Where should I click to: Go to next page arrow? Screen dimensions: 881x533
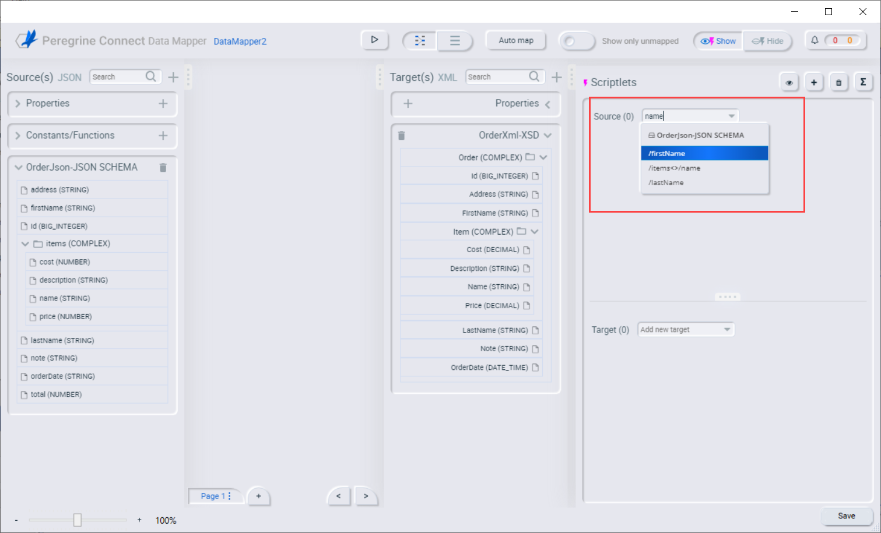366,496
